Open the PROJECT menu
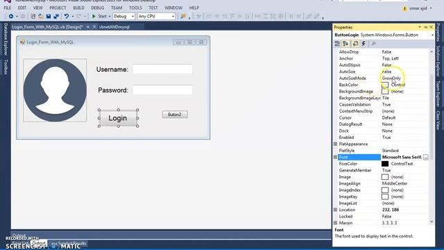444x250 pixels. click(58, 8)
